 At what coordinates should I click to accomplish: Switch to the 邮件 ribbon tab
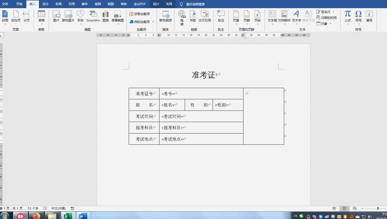(84, 4)
